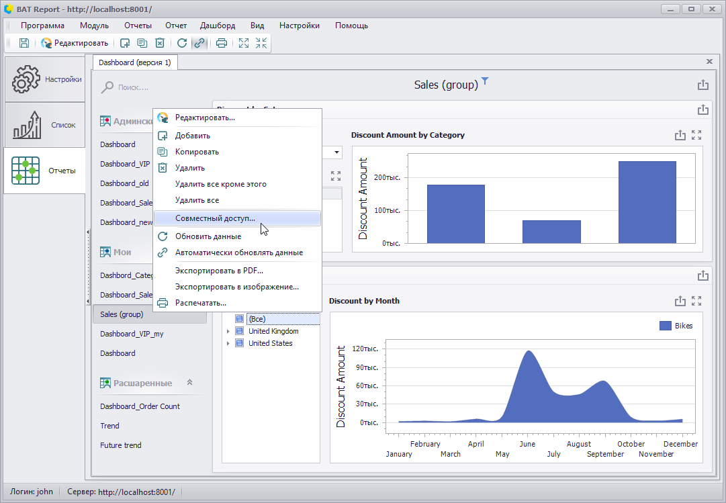Viewport: 726px width, 503px height.
Task: Click the Save icon in the toolbar
Action: [24, 43]
